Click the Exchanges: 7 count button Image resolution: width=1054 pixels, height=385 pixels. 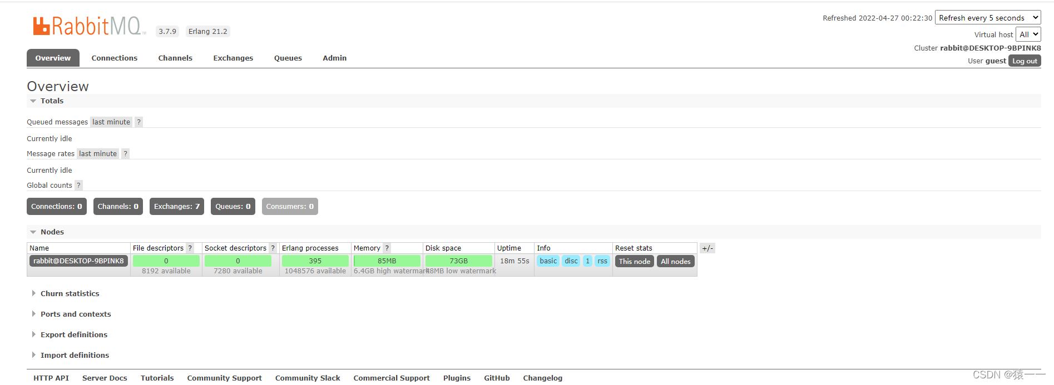tap(177, 207)
